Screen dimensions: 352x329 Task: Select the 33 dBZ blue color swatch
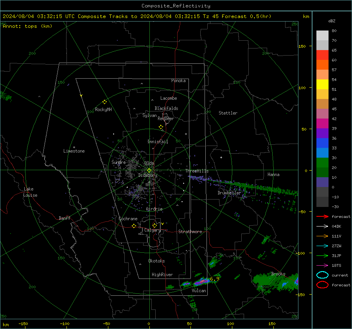click(322, 143)
